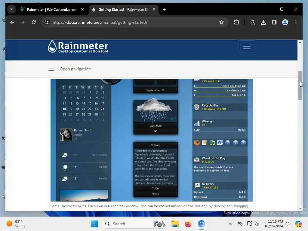Open the tab search dropdown
The height and width of the screenshot is (231, 308).
pyautogui.click(x=11, y=9)
